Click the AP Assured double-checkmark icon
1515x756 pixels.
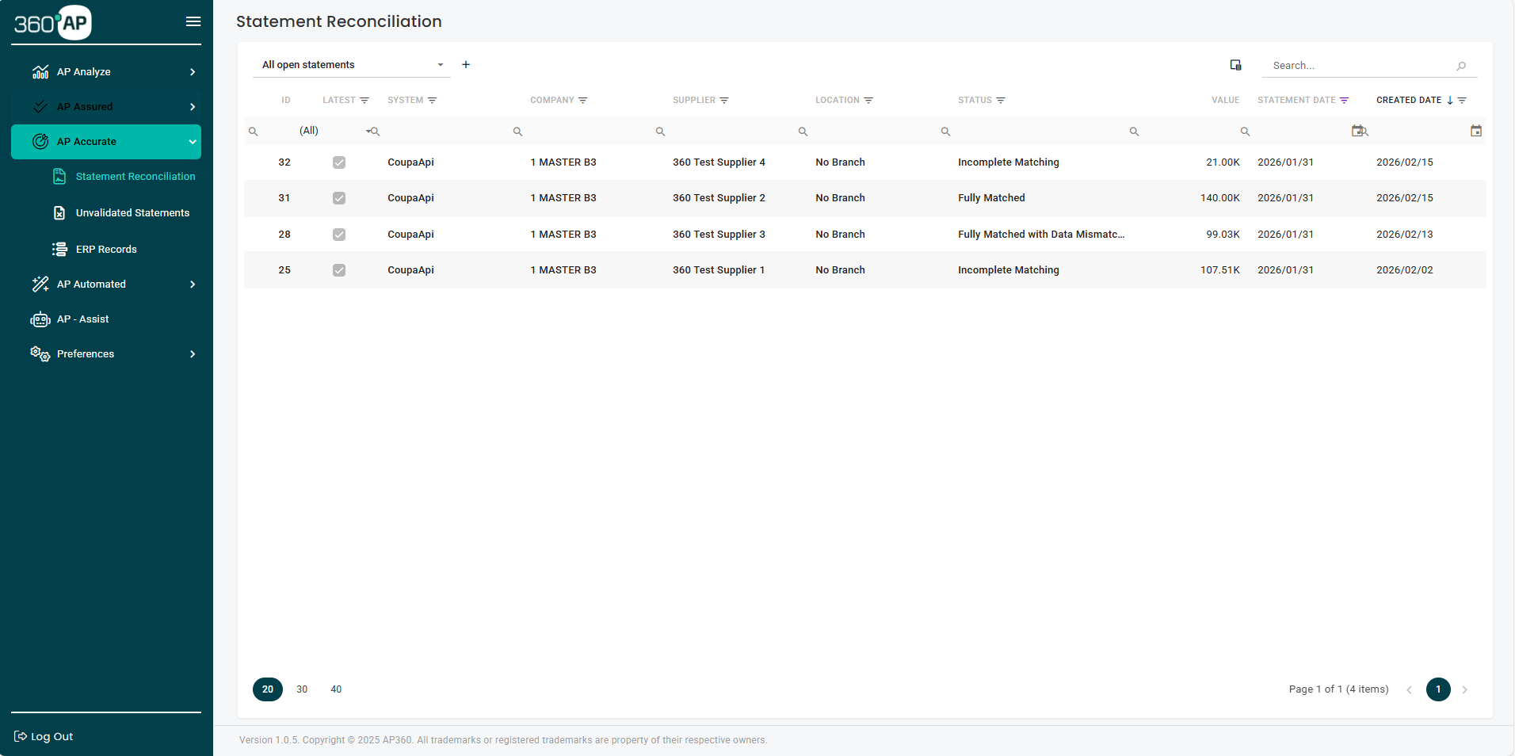[40, 106]
